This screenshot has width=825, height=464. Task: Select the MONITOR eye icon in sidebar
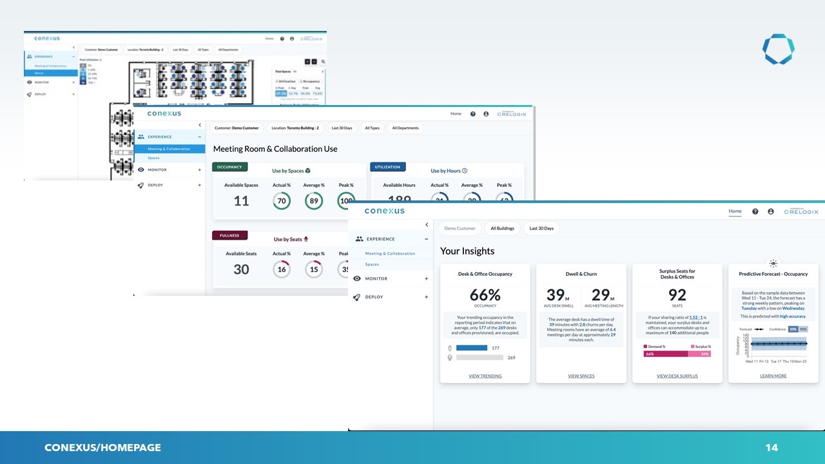[x=356, y=278]
